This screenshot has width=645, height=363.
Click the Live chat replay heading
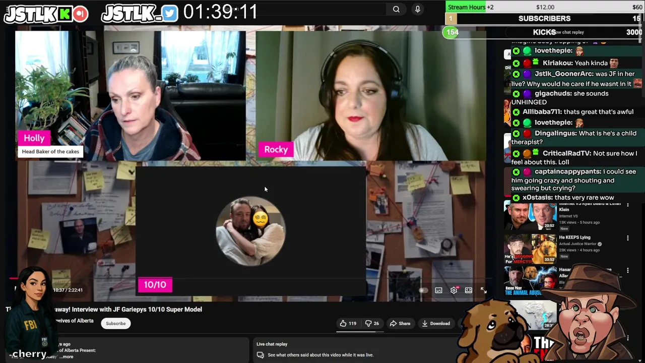click(x=272, y=344)
